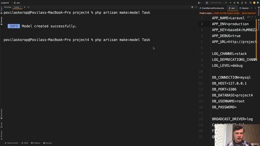
Task: Open terminal settings gear icon
Action: point(192,7)
